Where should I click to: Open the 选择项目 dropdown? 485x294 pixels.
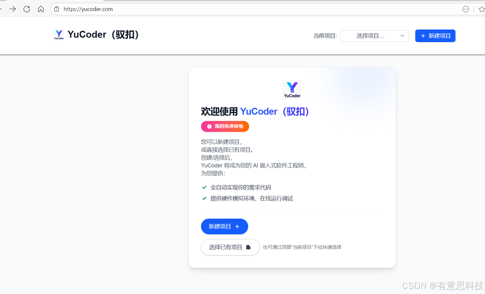(x=374, y=36)
